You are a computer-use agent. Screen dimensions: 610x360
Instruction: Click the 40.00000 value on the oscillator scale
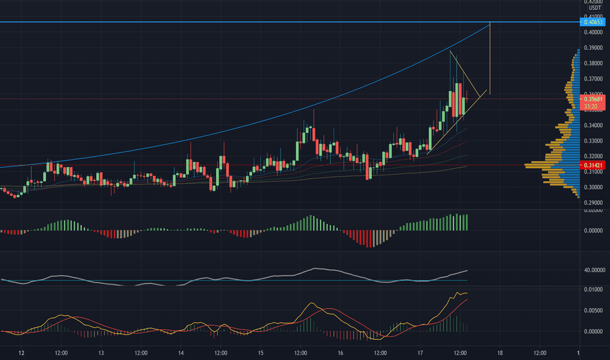pos(594,270)
